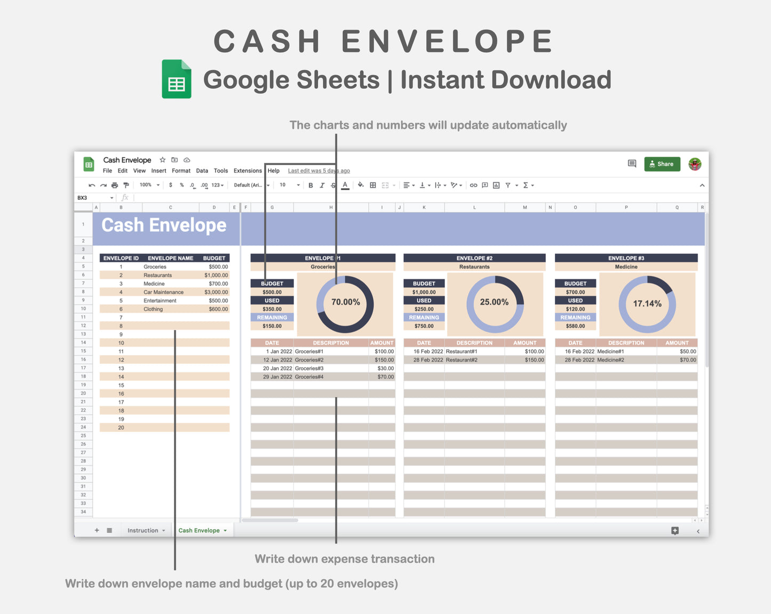Toggle the filter icon in the toolbar
Screen dimensions: 771x614
click(508, 185)
